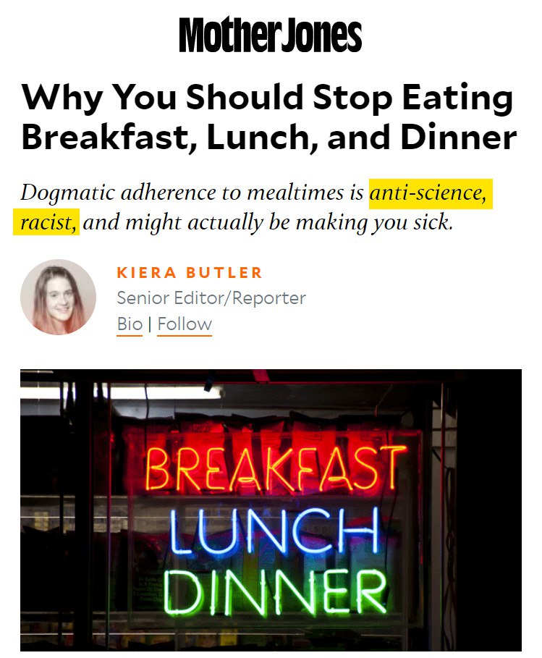Open the Kiera Butler author name link
Image resolution: width=542 pixels, height=658 pixels.
190,273
